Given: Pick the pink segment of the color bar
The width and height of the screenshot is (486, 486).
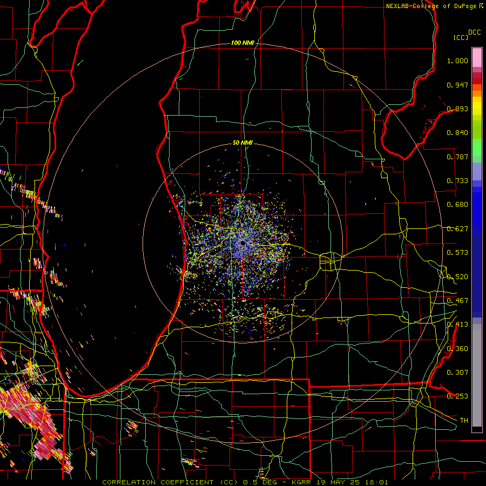Looking at the screenshot, I should 477,58.
